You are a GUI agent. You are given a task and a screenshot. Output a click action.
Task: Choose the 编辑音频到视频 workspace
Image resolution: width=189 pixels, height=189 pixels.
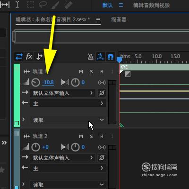(152, 5)
